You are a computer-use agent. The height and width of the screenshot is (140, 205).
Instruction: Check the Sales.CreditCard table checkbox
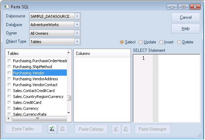click(9, 102)
